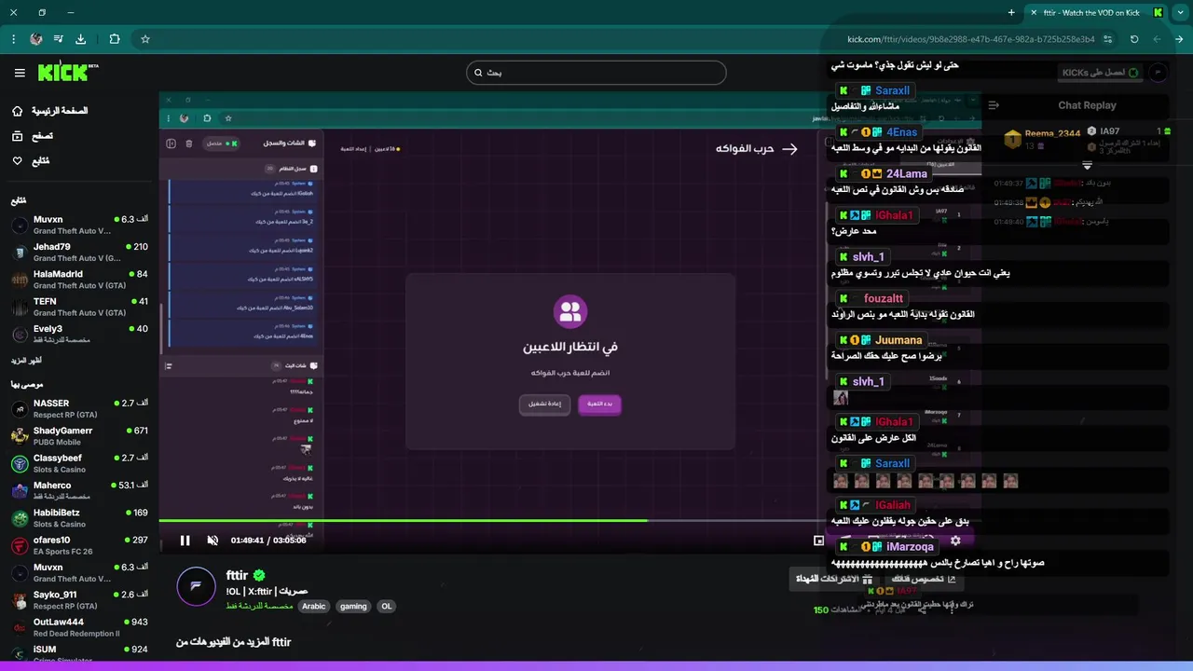
Task: Open مخصصة للدردشة فقط category link
Action: [x=259, y=606]
